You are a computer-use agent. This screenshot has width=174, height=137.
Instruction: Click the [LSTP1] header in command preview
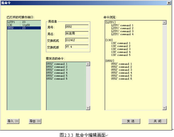tap(111, 22)
